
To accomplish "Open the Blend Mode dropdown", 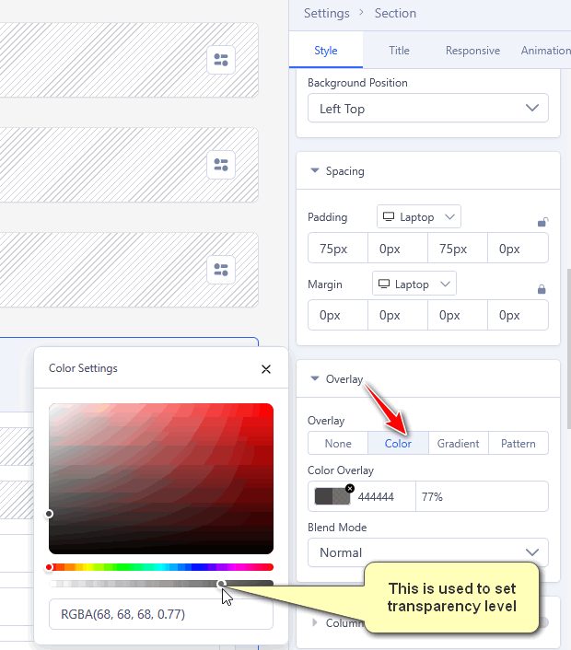I will pos(427,552).
